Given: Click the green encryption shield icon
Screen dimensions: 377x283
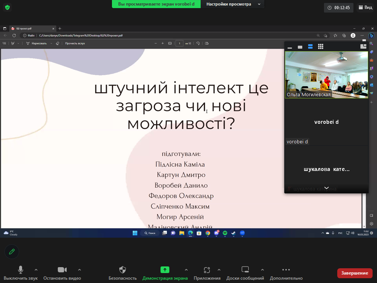Looking at the screenshot, I should (7, 7).
